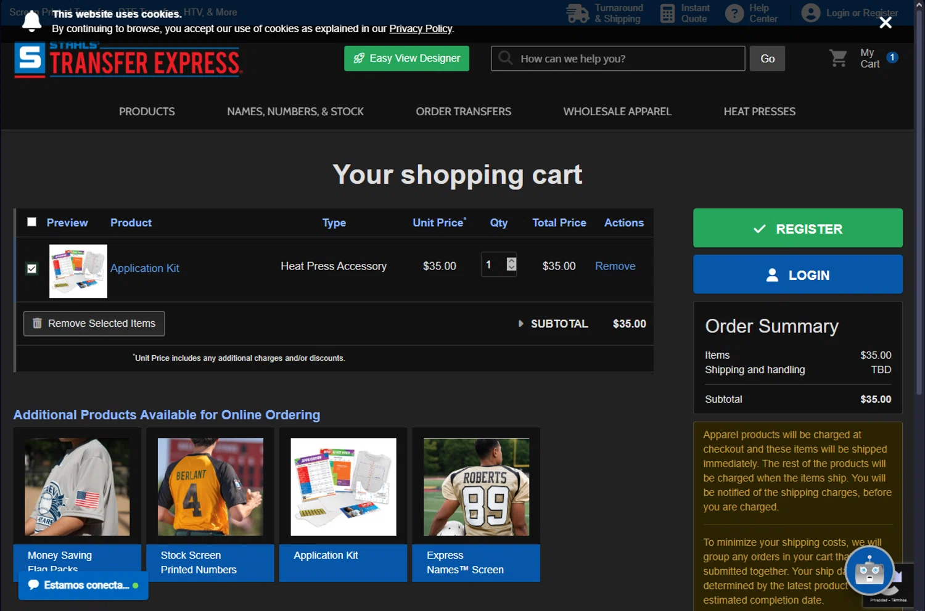The height and width of the screenshot is (611, 925).
Task: Open Names, Numbers, & Stock menu
Action: [295, 112]
